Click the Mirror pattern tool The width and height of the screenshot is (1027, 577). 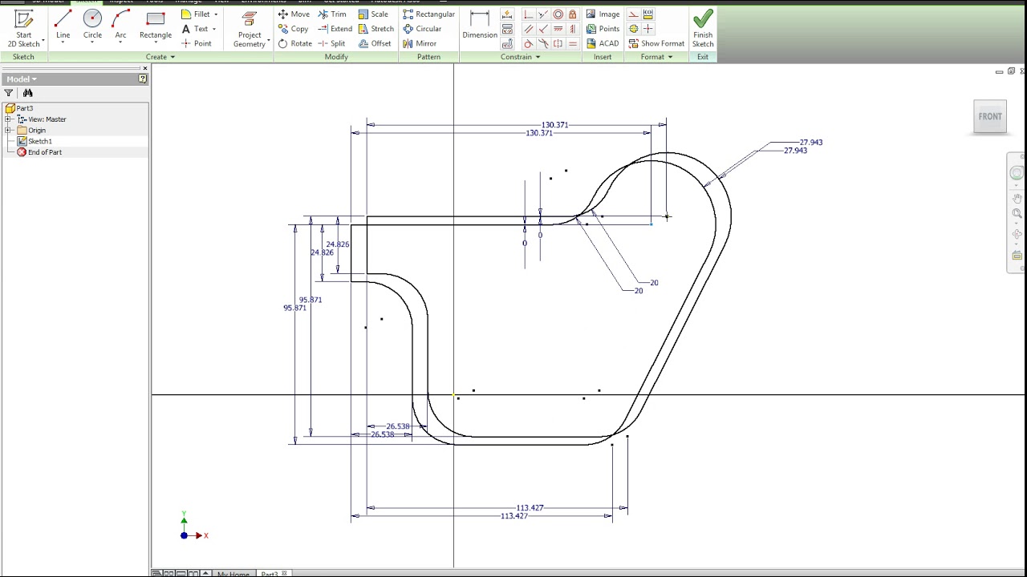(420, 43)
